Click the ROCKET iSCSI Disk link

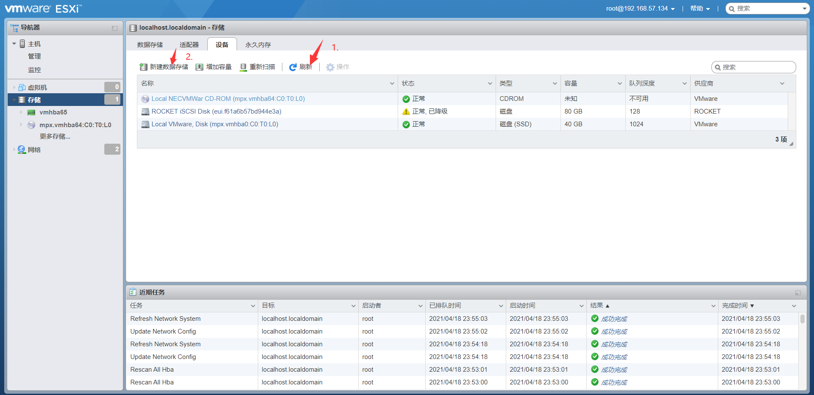coord(216,111)
